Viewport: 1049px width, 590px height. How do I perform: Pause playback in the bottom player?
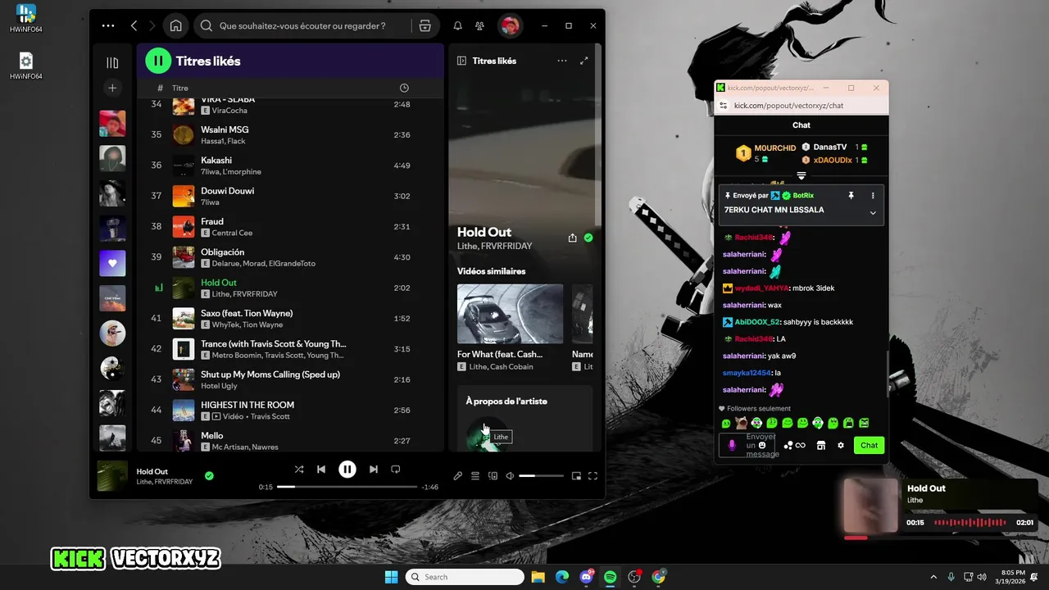pyautogui.click(x=347, y=470)
